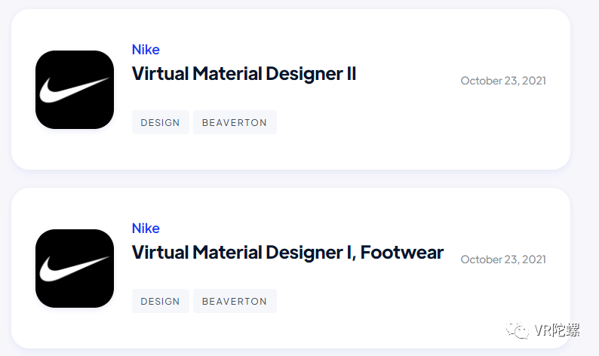Click the VR陀螺 watermark text

(557, 330)
